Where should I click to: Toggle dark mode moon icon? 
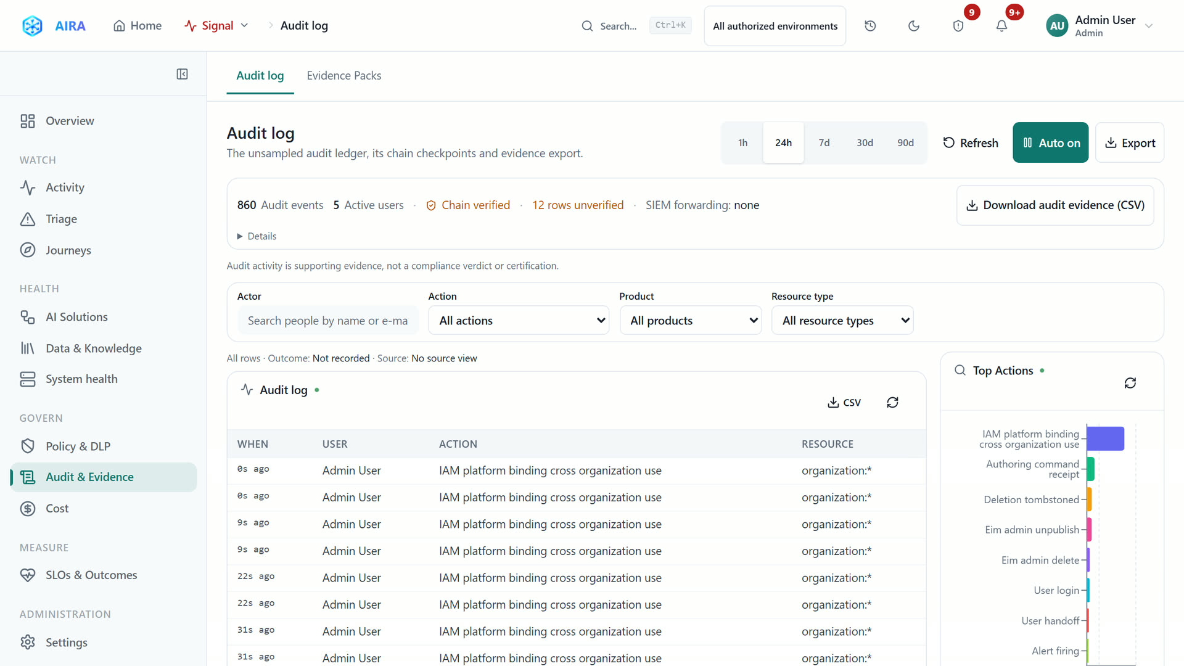click(x=914, y=26)
